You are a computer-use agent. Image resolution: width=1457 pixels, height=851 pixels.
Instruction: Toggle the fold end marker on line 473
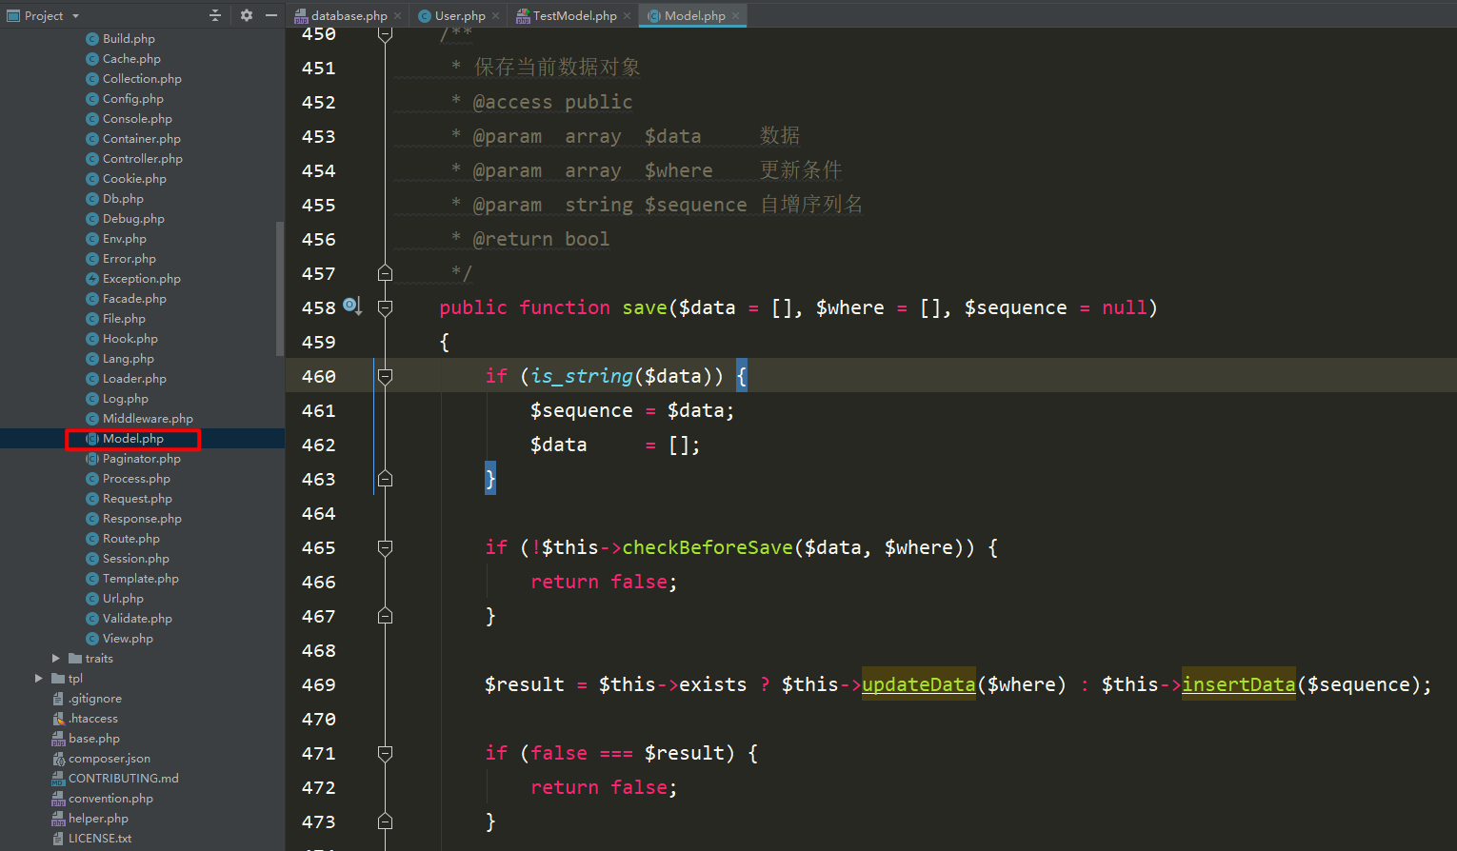click(x=385, y=821)
